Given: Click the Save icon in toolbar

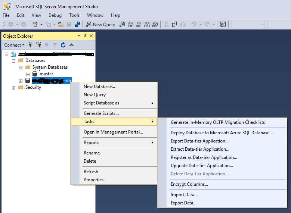Looking at the screenshot, I should 69,24.
